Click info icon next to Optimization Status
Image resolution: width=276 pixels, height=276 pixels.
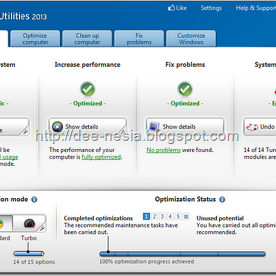[222, 199]
